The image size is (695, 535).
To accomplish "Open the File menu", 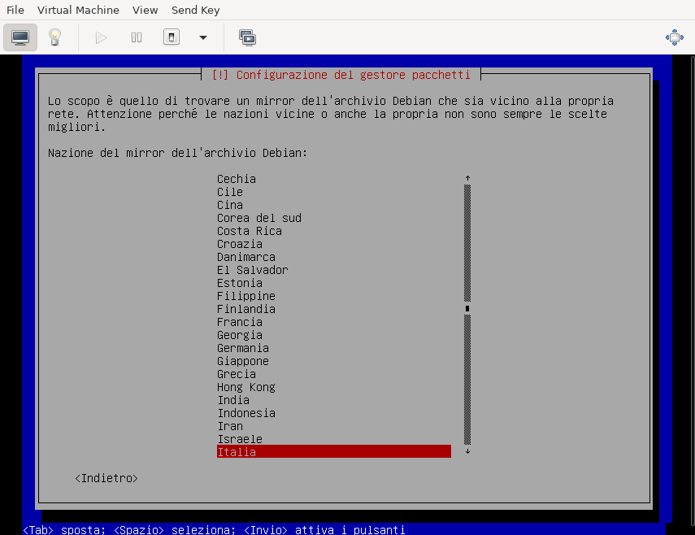I will (15, 10).
